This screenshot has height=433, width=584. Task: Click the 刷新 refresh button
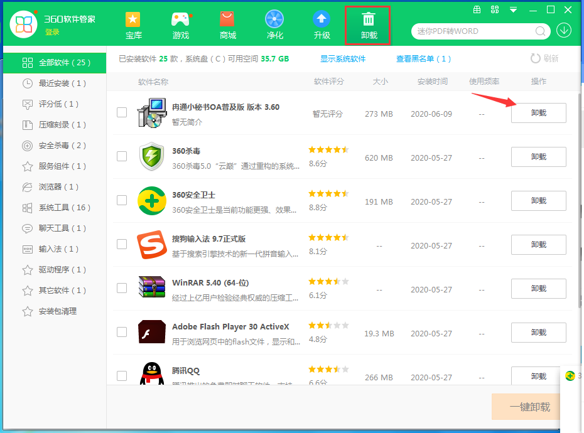tap(544, 58)
